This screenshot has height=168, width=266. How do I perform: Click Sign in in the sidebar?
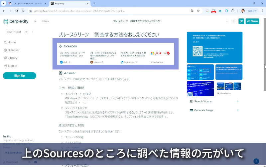click(10, 66)
